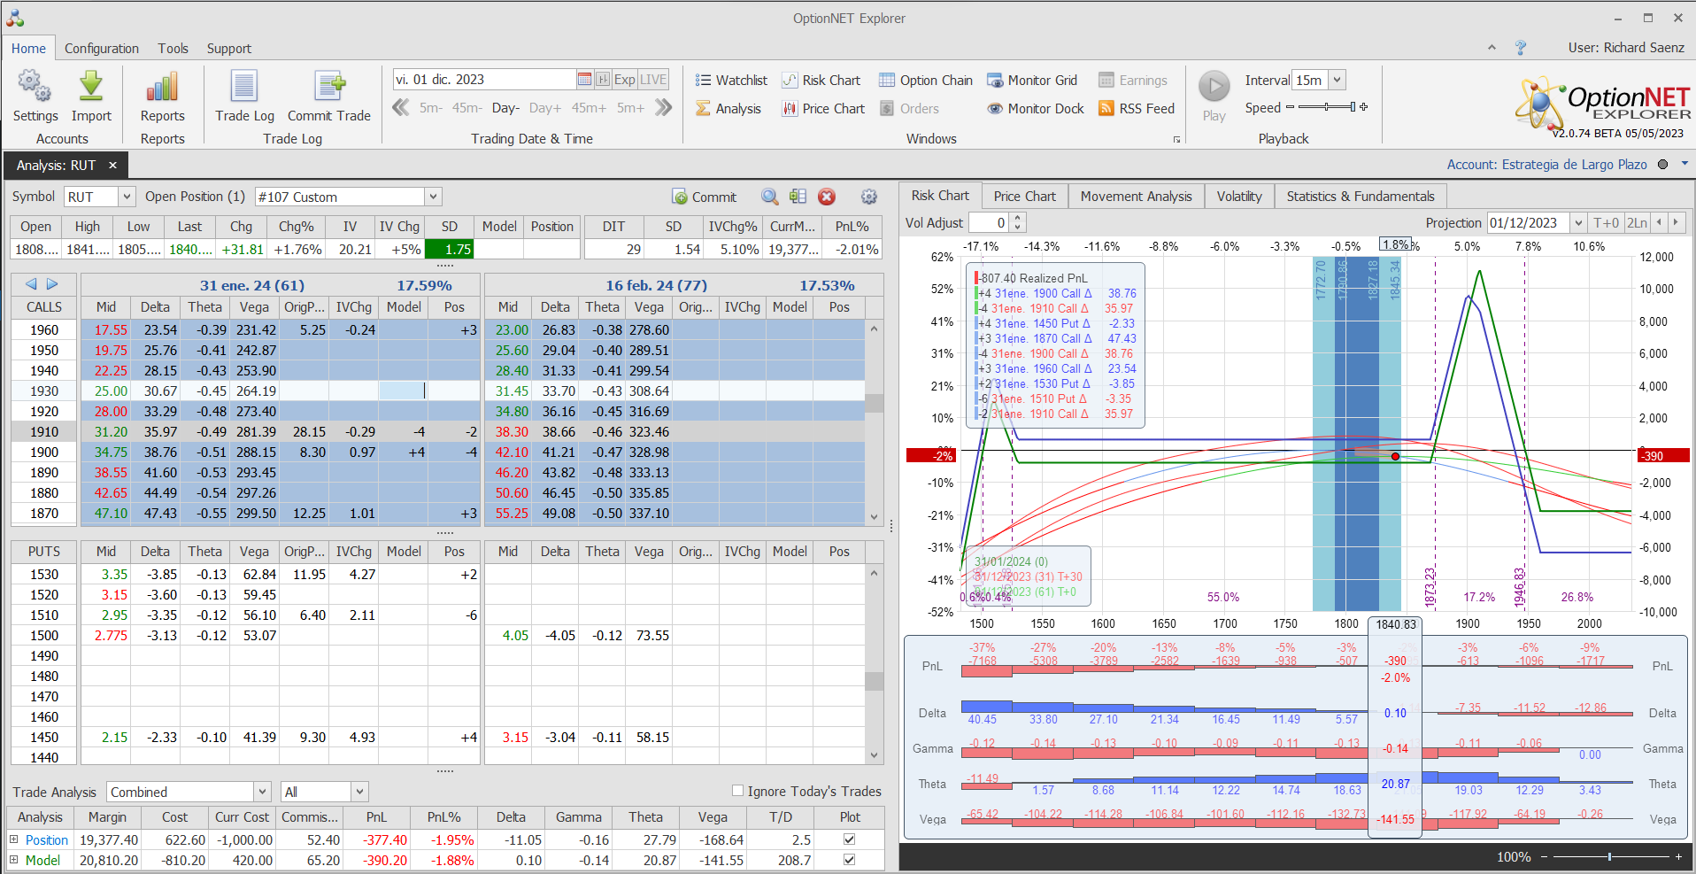
Task: Open the Interval 15m dropdown
Action: [x=1338, y=80]
